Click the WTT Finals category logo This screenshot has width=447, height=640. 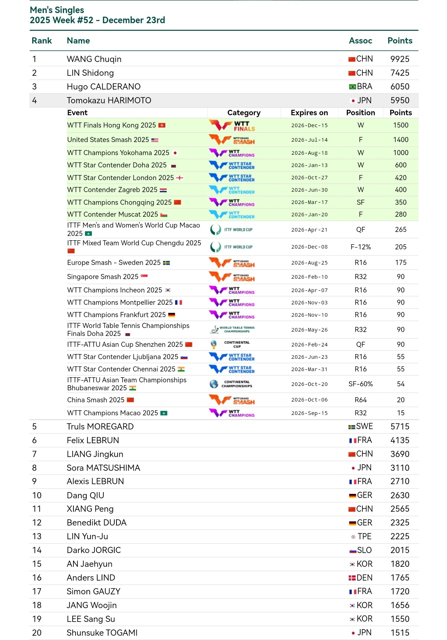(x=232, y=125)
